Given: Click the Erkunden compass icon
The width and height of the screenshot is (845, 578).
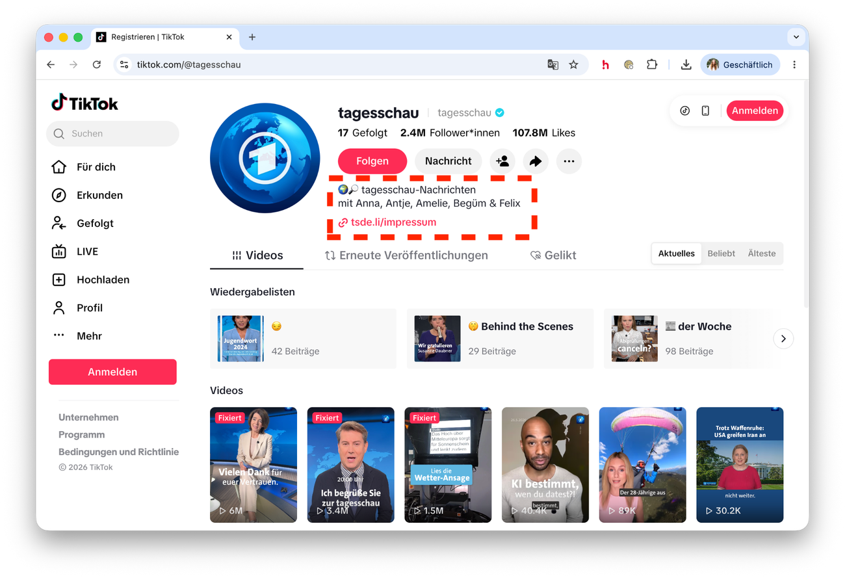Looking at the screenshot, I should 59,195.
